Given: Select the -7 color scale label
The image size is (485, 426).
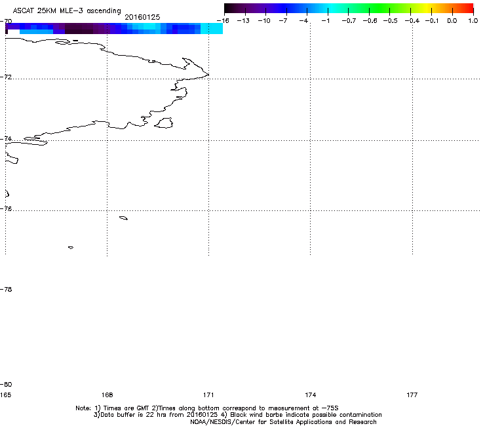Looking at the screenshot, I should pos(283,21).
